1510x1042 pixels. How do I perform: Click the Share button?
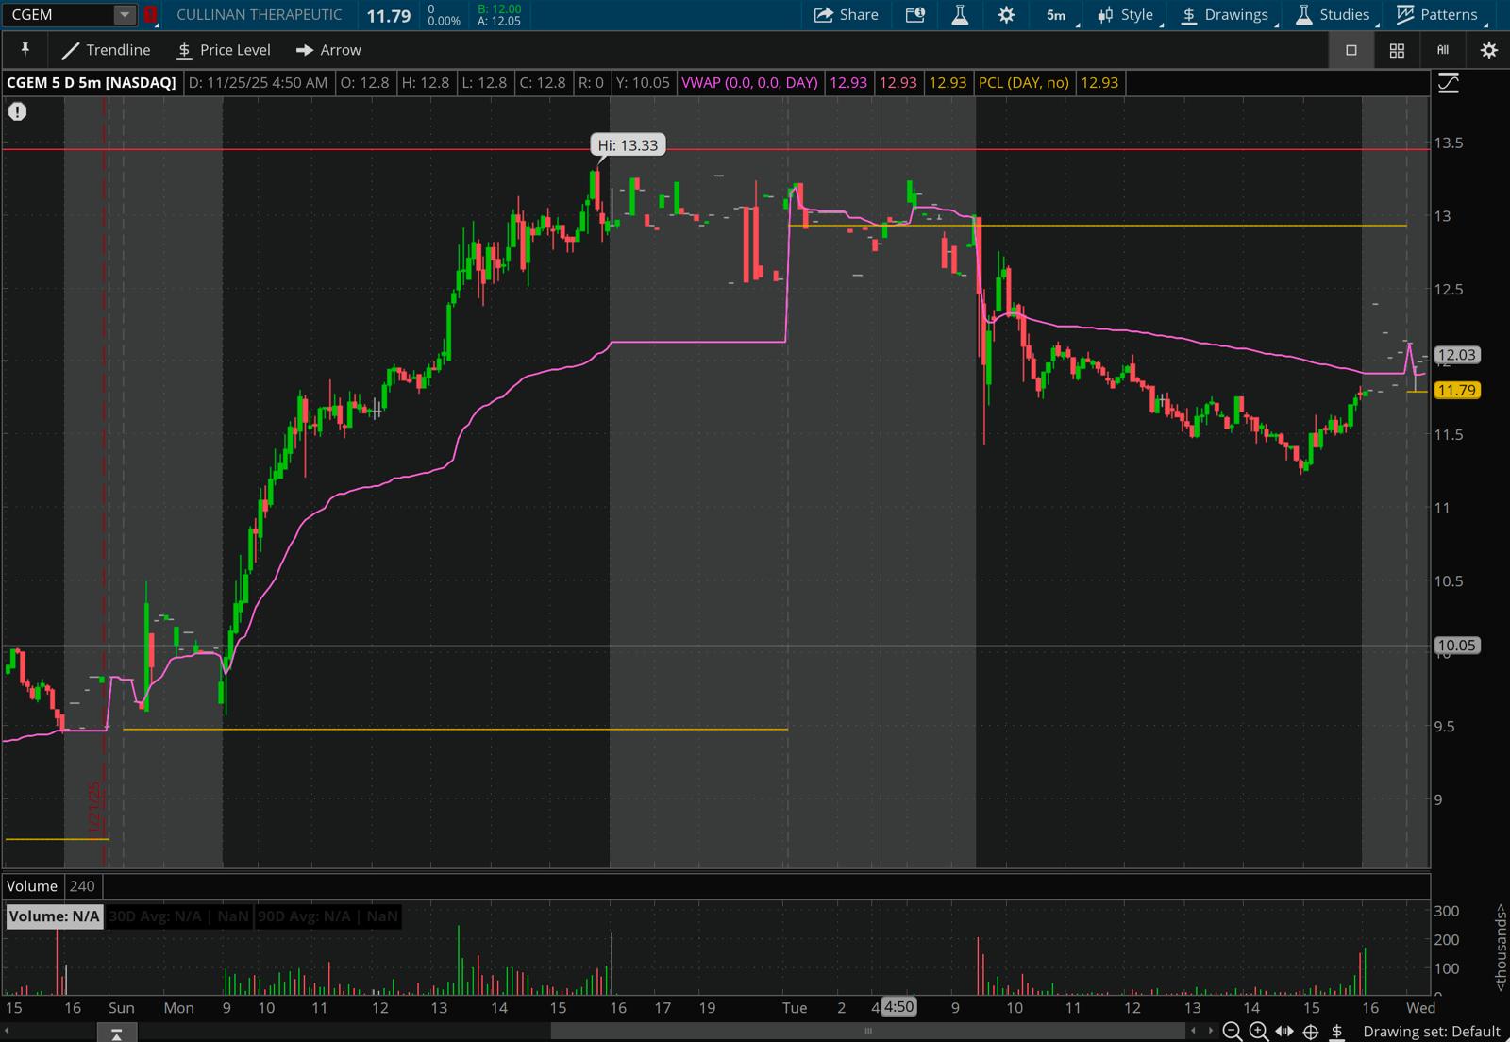tap(847, 15)
